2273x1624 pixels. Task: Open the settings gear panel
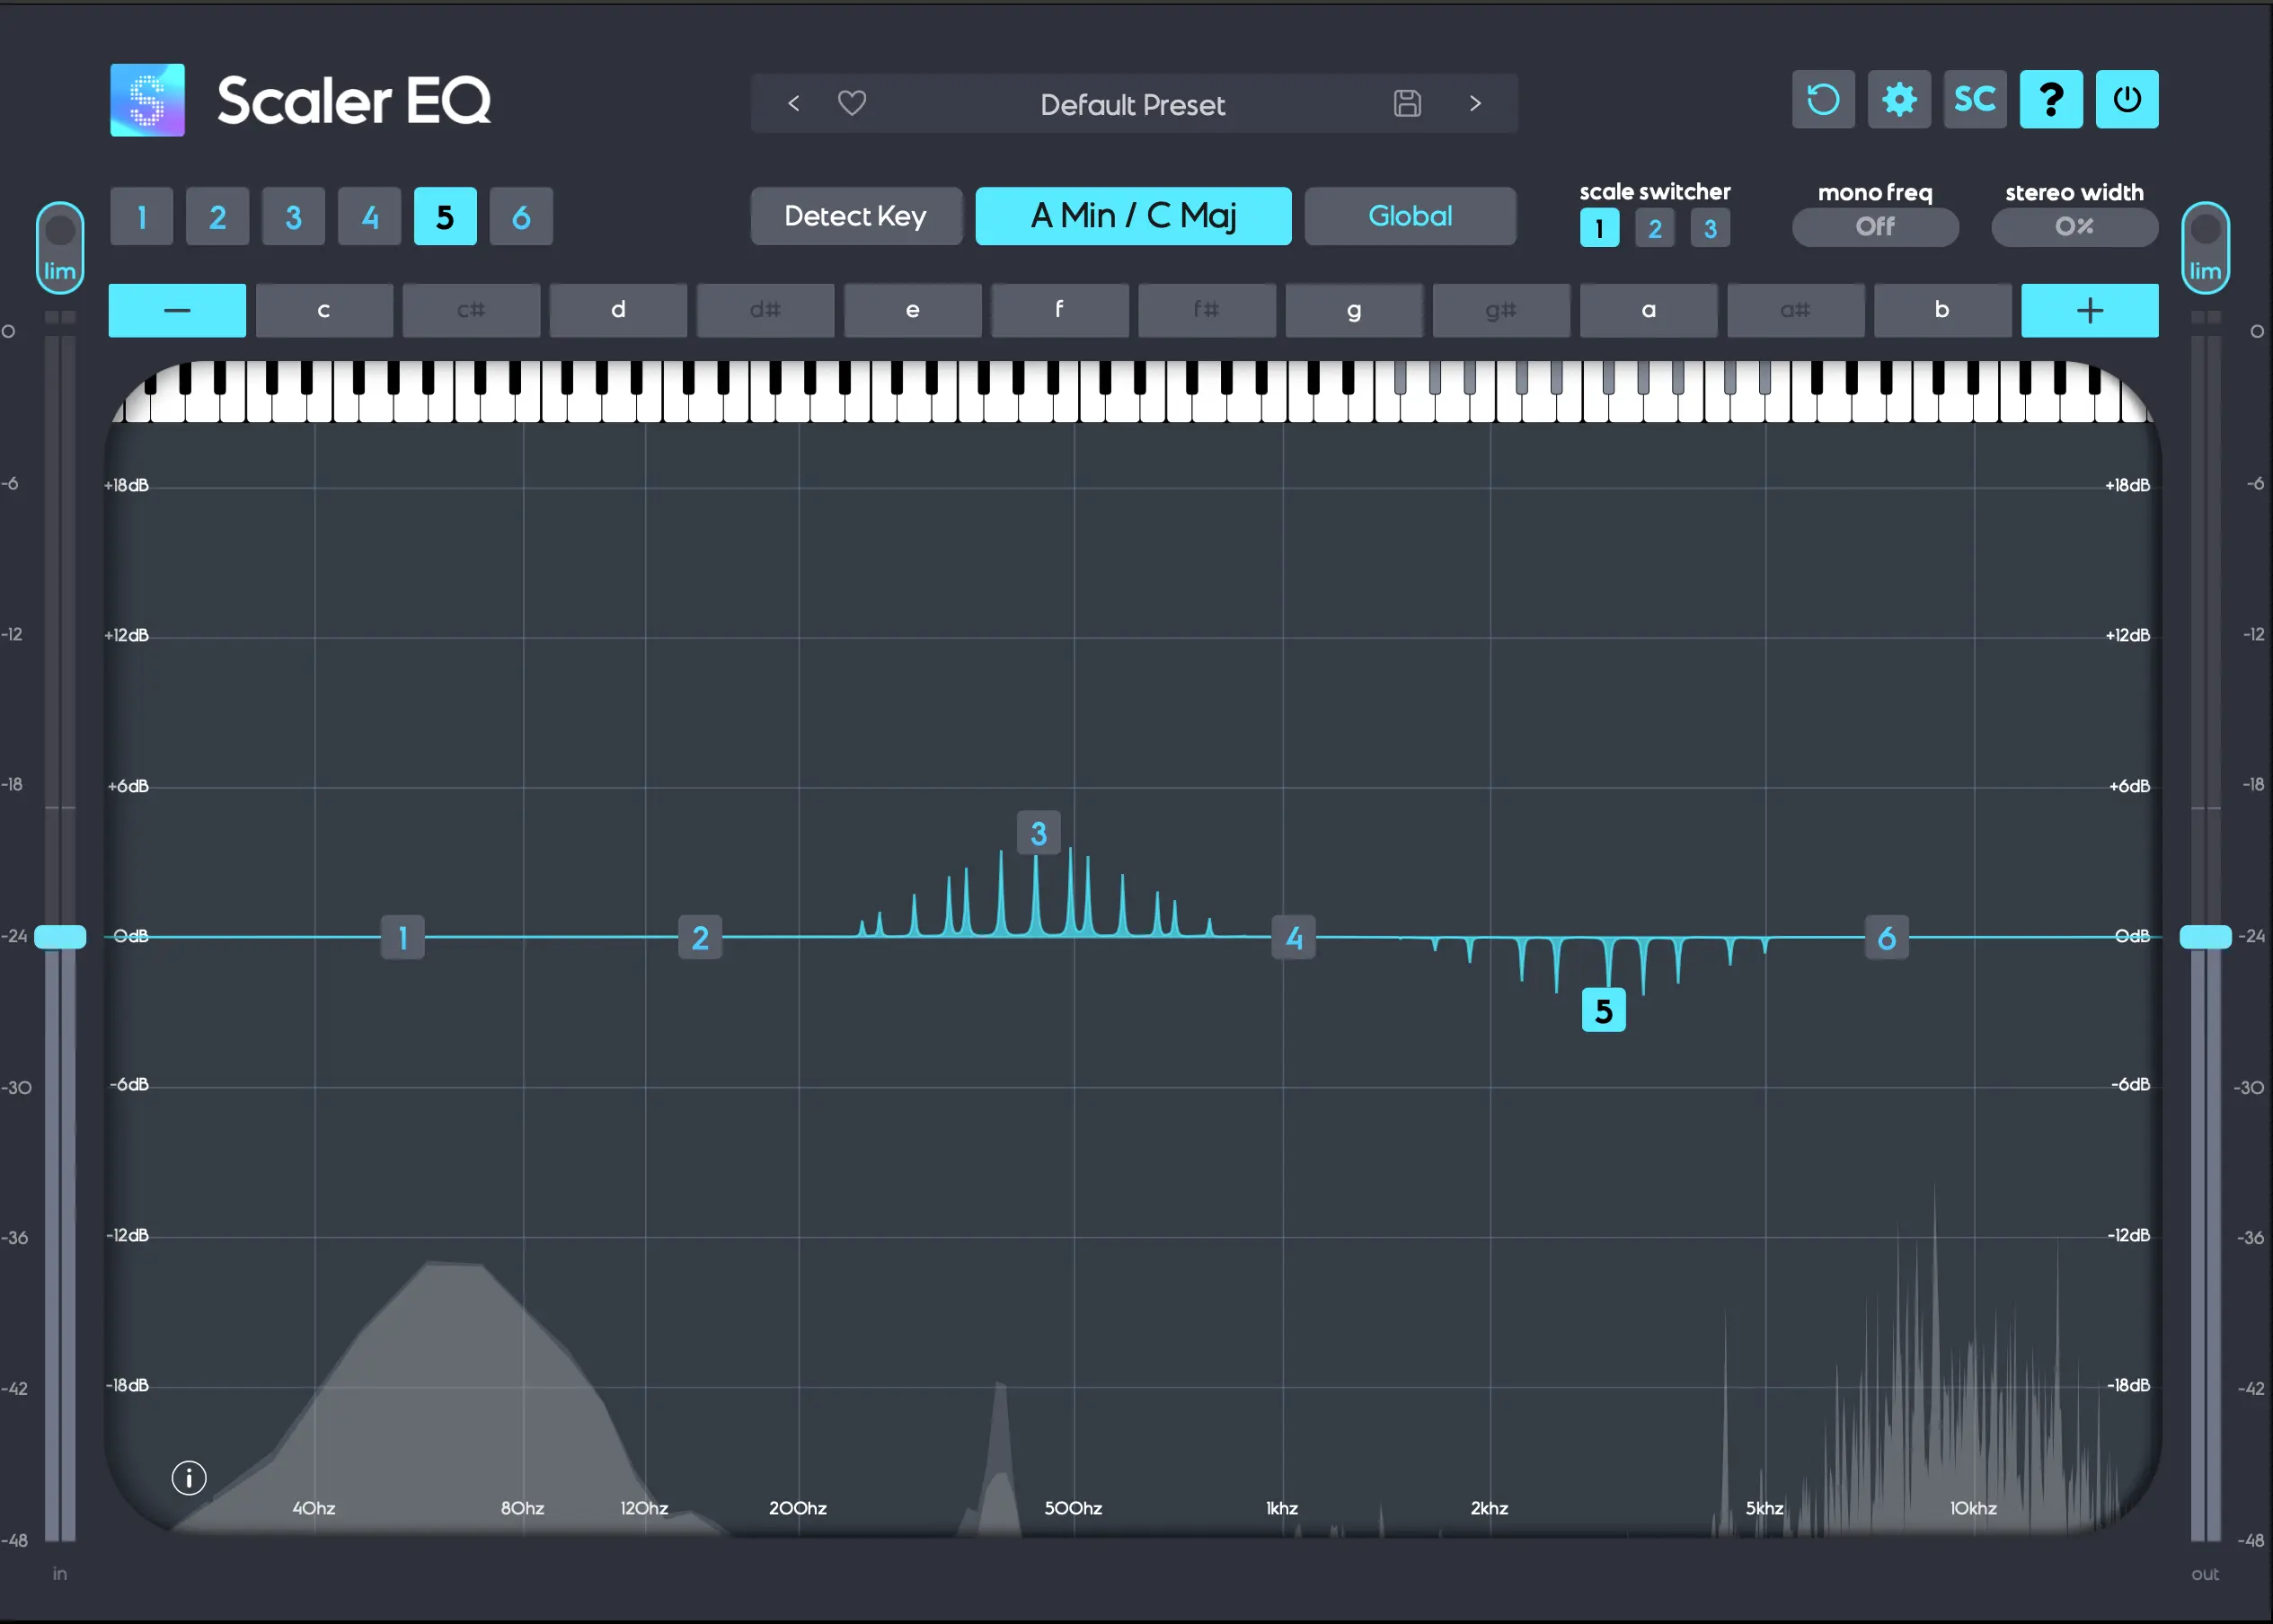pos(1898,99)
